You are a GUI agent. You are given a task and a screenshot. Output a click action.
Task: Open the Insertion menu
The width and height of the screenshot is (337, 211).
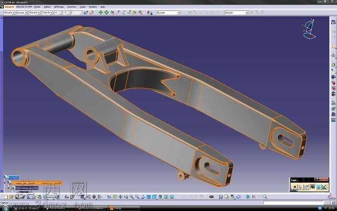(72, 7)
